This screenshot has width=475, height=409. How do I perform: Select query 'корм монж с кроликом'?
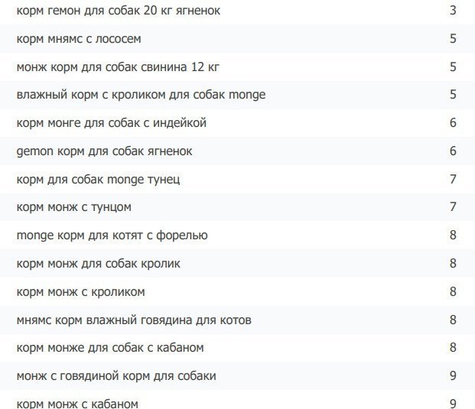80,292
